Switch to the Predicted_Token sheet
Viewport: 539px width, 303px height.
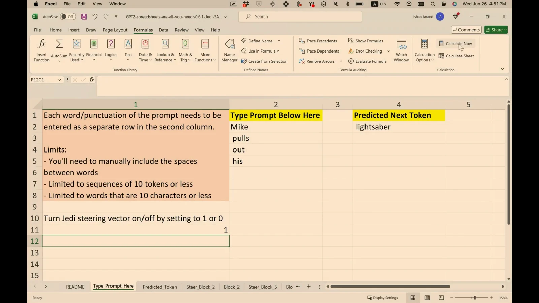(160, 287)
